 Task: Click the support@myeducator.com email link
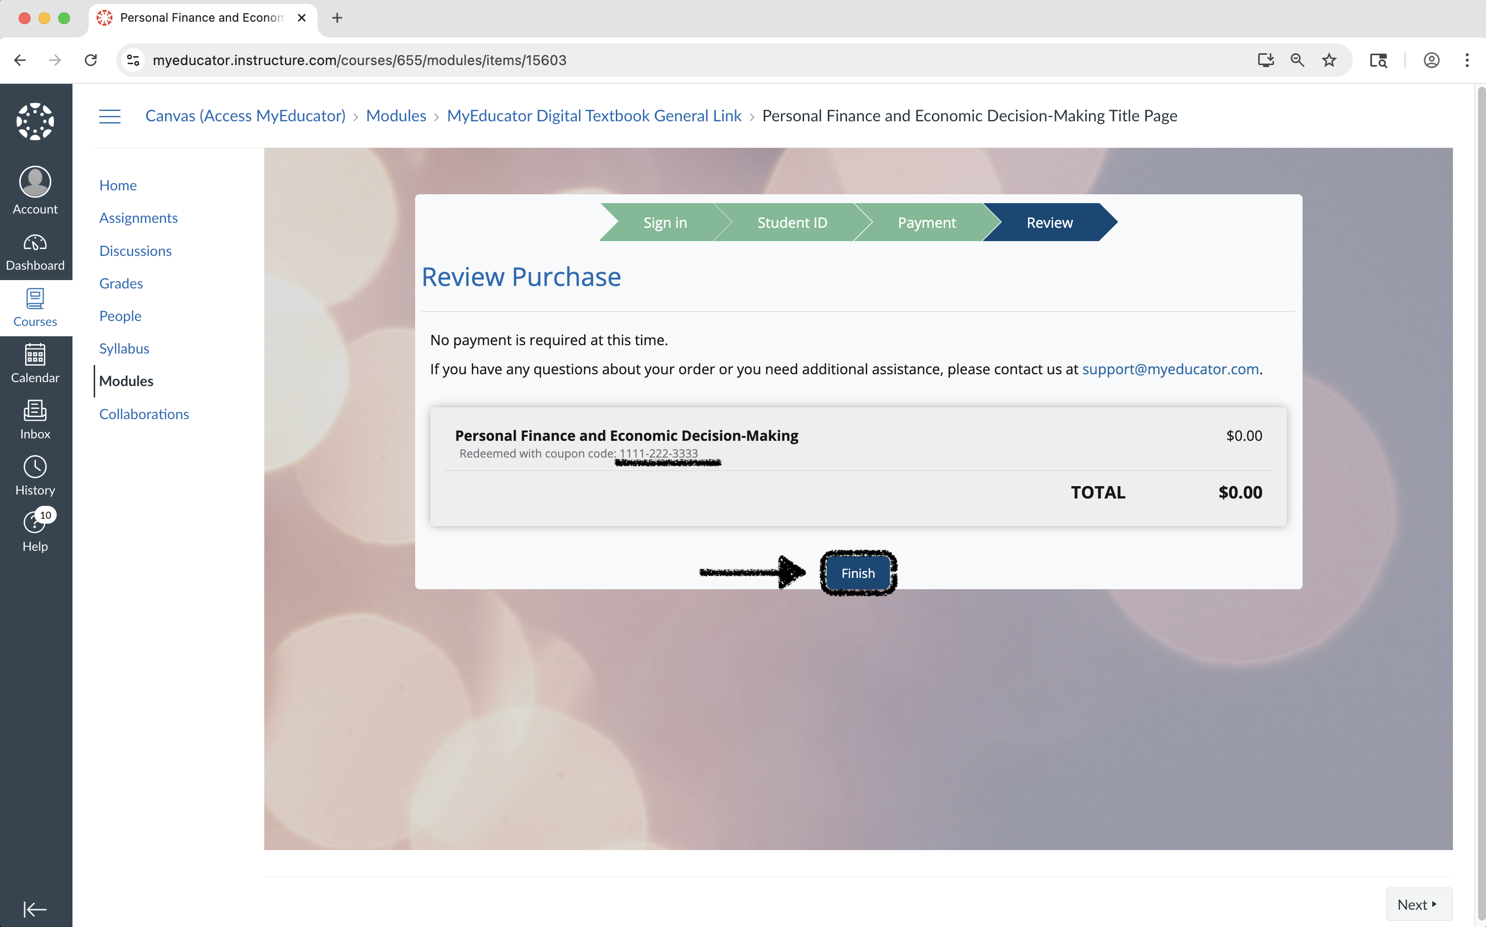tap(1169, 369)
